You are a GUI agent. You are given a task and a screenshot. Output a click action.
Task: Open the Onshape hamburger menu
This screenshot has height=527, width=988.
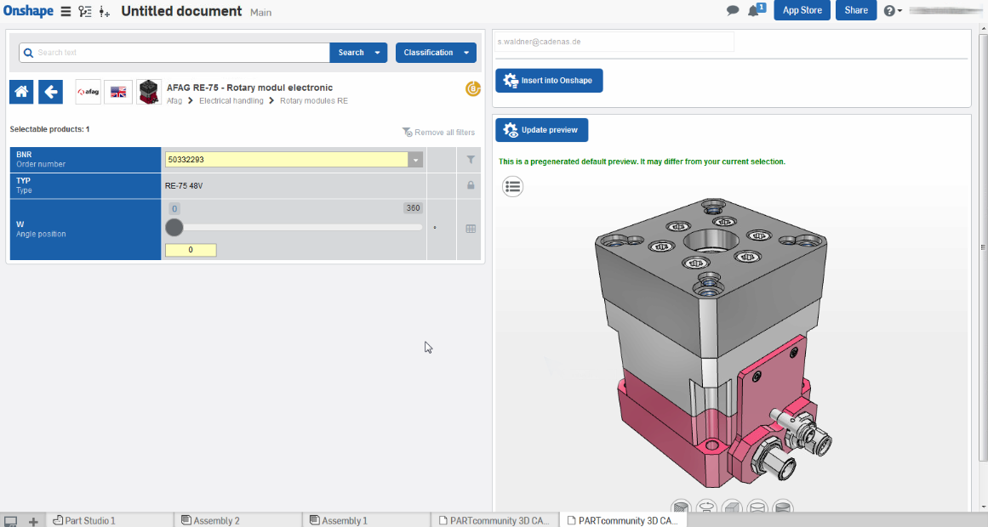tap(66, 11)
